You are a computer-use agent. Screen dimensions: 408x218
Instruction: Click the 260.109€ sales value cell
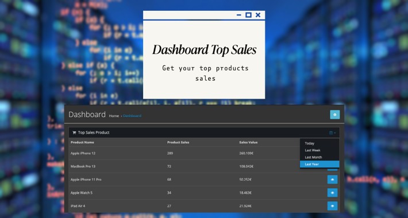pyautogui.click(x=246, y=153)
